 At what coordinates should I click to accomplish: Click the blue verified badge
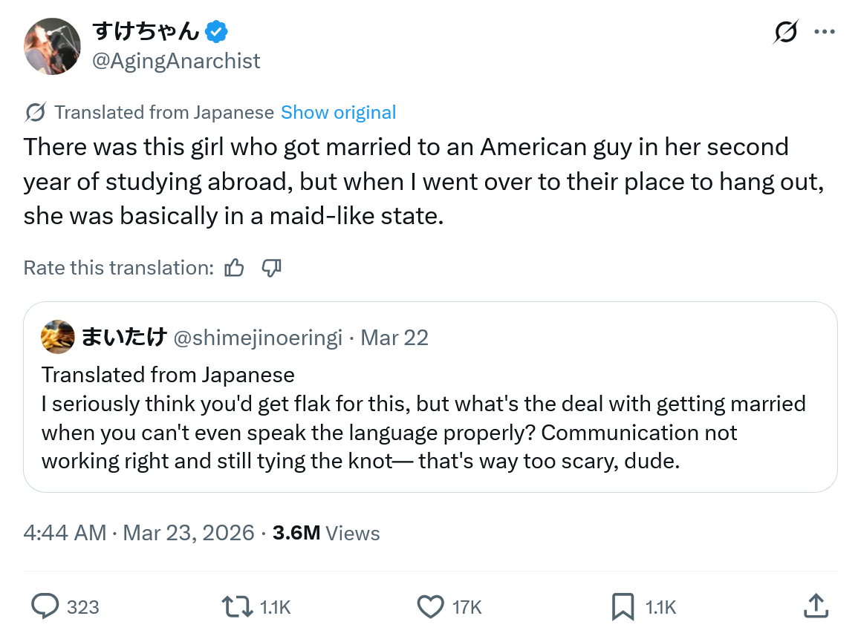tap(216, 32)
